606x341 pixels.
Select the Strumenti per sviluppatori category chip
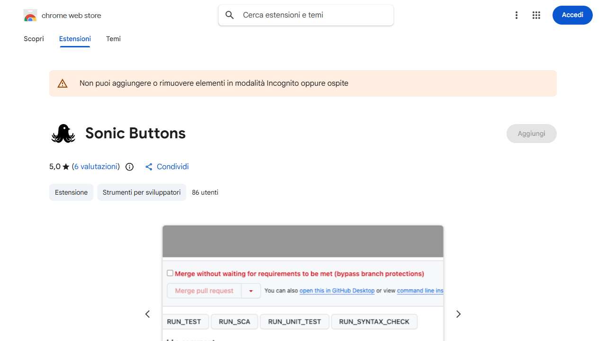(x=141, y=192)
